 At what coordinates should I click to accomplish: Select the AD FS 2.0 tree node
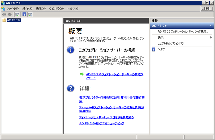click(14, 20)
